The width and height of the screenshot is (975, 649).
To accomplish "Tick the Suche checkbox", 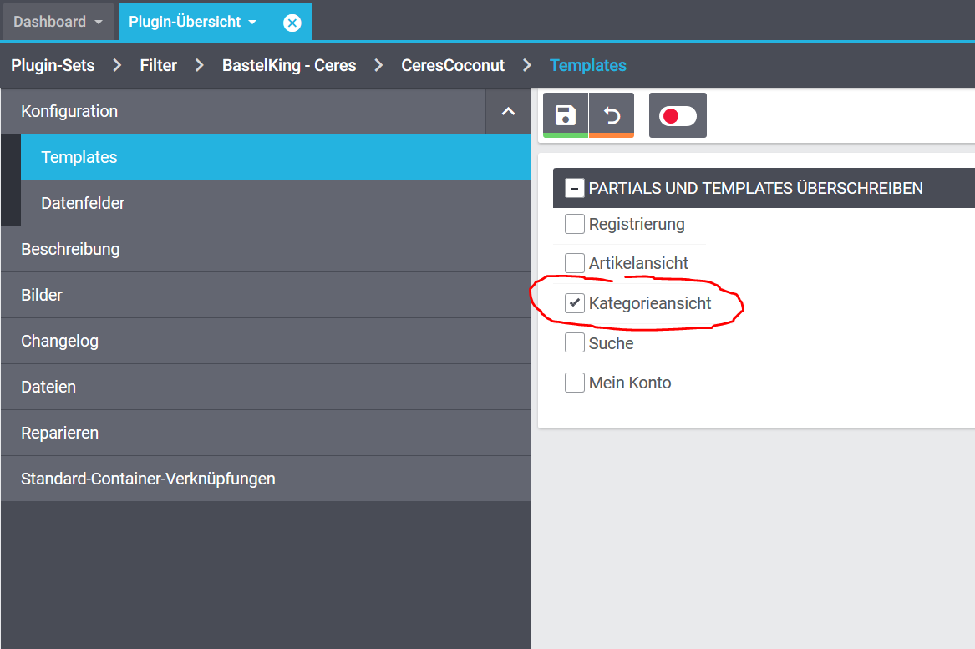I will pyautogui.click(x=575, y=342).
